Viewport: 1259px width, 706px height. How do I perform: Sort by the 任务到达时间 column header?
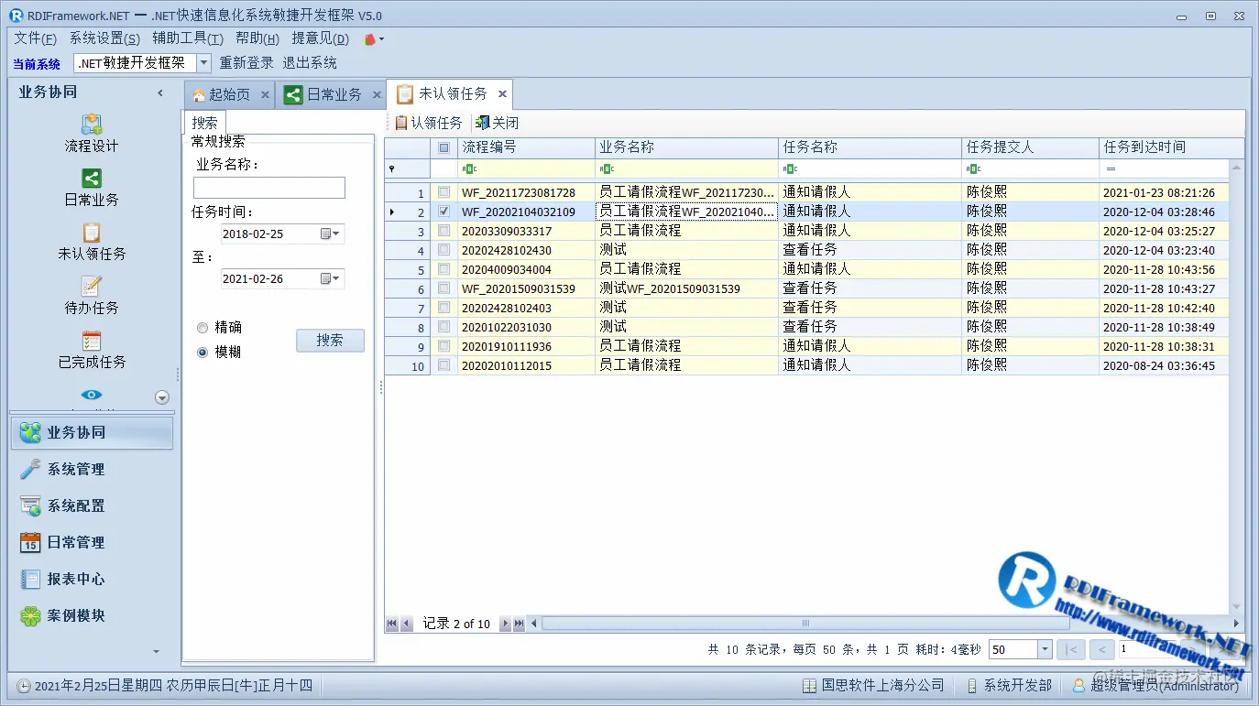tap(1171, 147)
